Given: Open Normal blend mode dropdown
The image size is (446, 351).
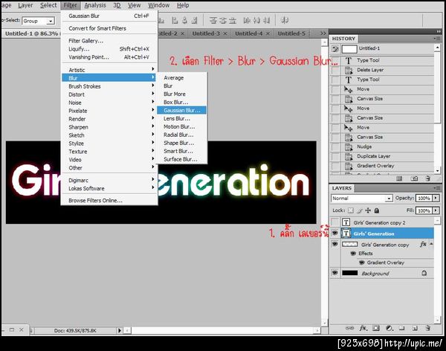Looking at the screenshot, I should coord(389,198).
